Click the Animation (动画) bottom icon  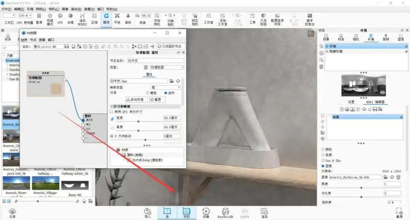206,213
